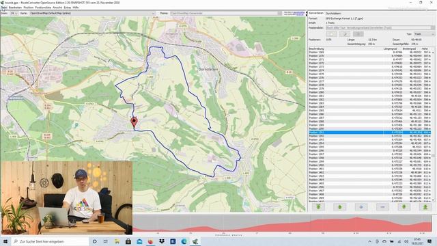Open the Windows Start menu
Viewport: 437px width, 246px height.
click(x=5, y=241)
